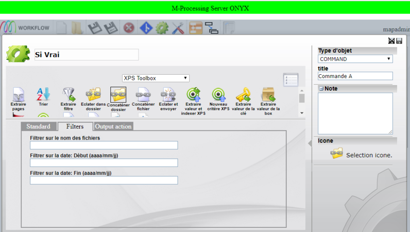Select the Extraire valeur de la clé icon

243,94
